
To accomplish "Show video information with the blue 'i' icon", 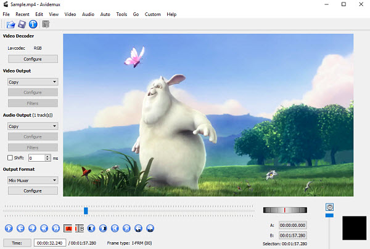I will click(x=33, y=24).
